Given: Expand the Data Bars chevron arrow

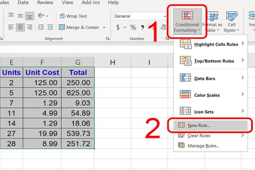Looking at the screenshot, I should coord(242,78).
